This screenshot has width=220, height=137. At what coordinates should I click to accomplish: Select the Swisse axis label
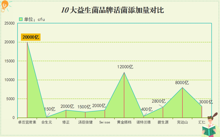[105, 122]
